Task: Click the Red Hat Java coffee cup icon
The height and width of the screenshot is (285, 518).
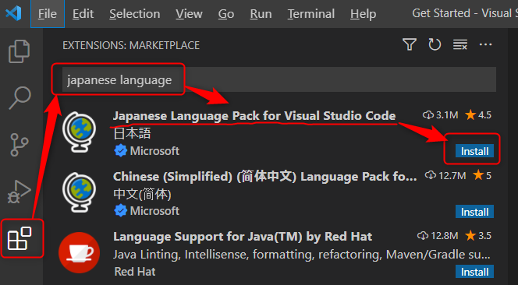Action: tap(80, 252)
